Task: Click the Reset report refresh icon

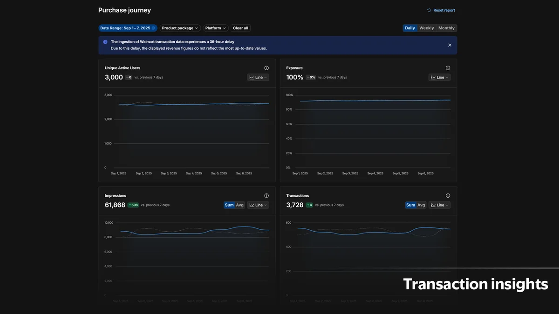Action: pos(429,10)
